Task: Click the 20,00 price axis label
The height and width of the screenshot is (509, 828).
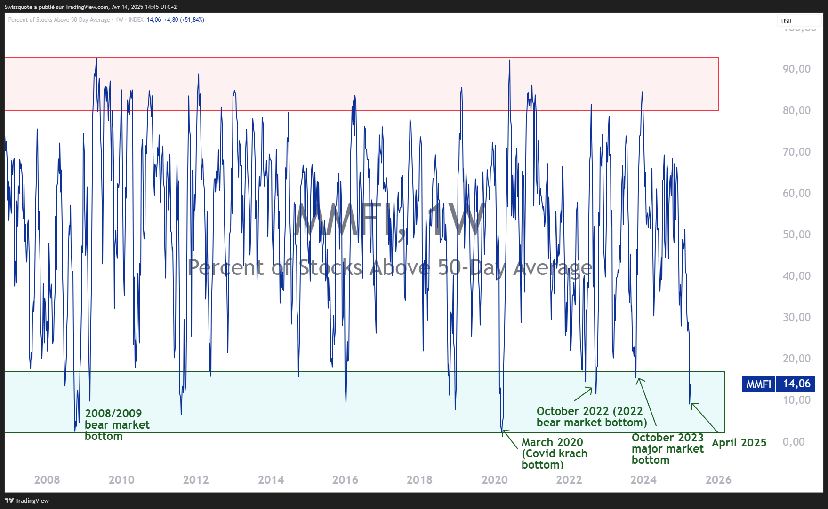Action: click(x=796, y=359)
